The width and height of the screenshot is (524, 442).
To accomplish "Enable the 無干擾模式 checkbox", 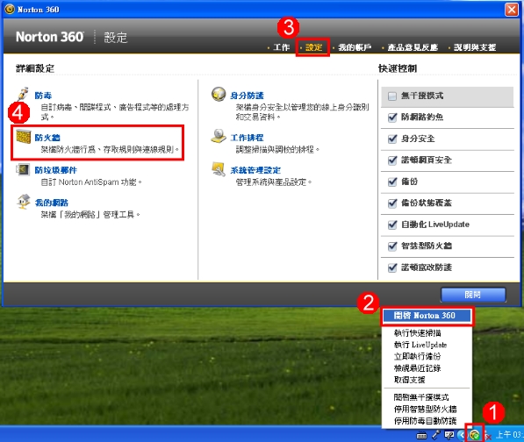I will coord(392,96).
